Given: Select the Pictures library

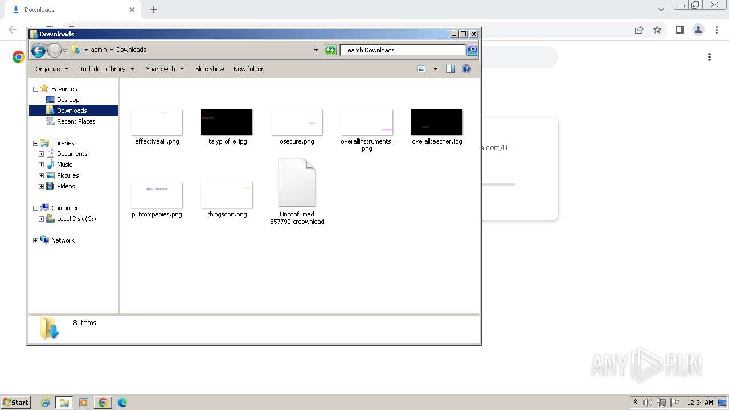Looking at the screenshot, I should tap(68, 175).
